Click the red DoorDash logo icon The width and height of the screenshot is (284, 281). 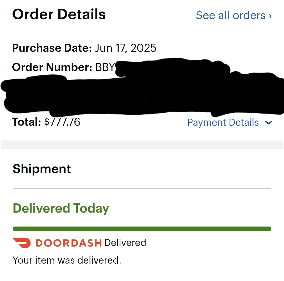point(22,243)
